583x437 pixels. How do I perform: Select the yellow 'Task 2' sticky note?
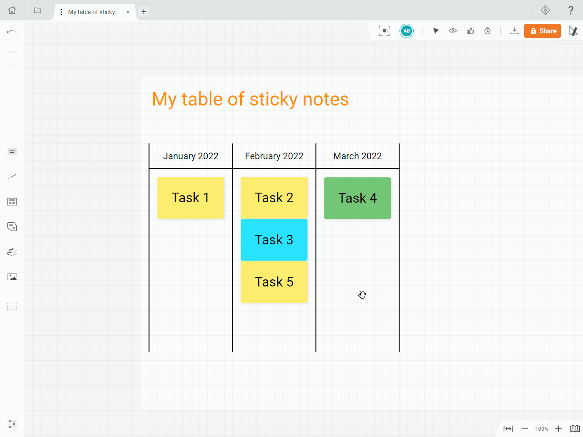pos(274,198)
